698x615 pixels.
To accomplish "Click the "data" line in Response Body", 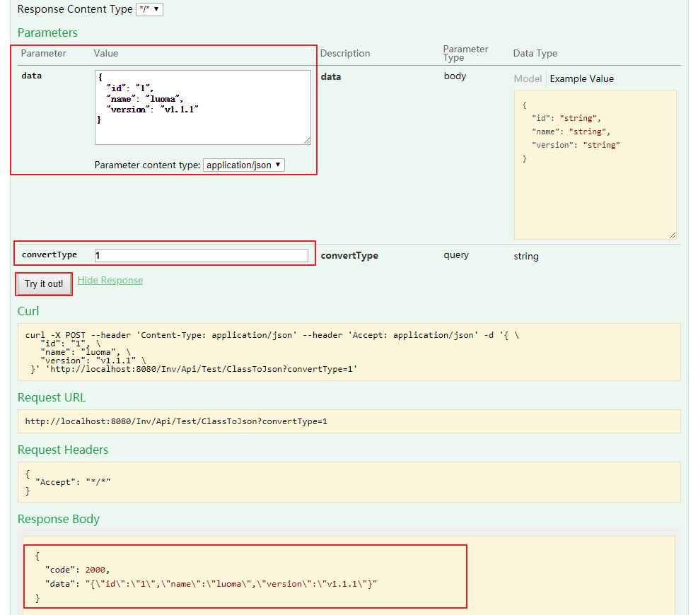I will [x=211, y=584].
